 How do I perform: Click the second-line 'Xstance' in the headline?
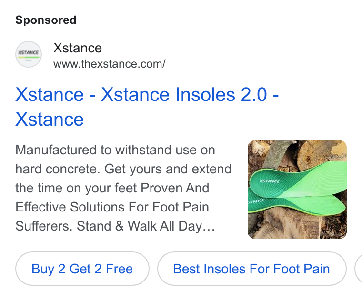50,120
